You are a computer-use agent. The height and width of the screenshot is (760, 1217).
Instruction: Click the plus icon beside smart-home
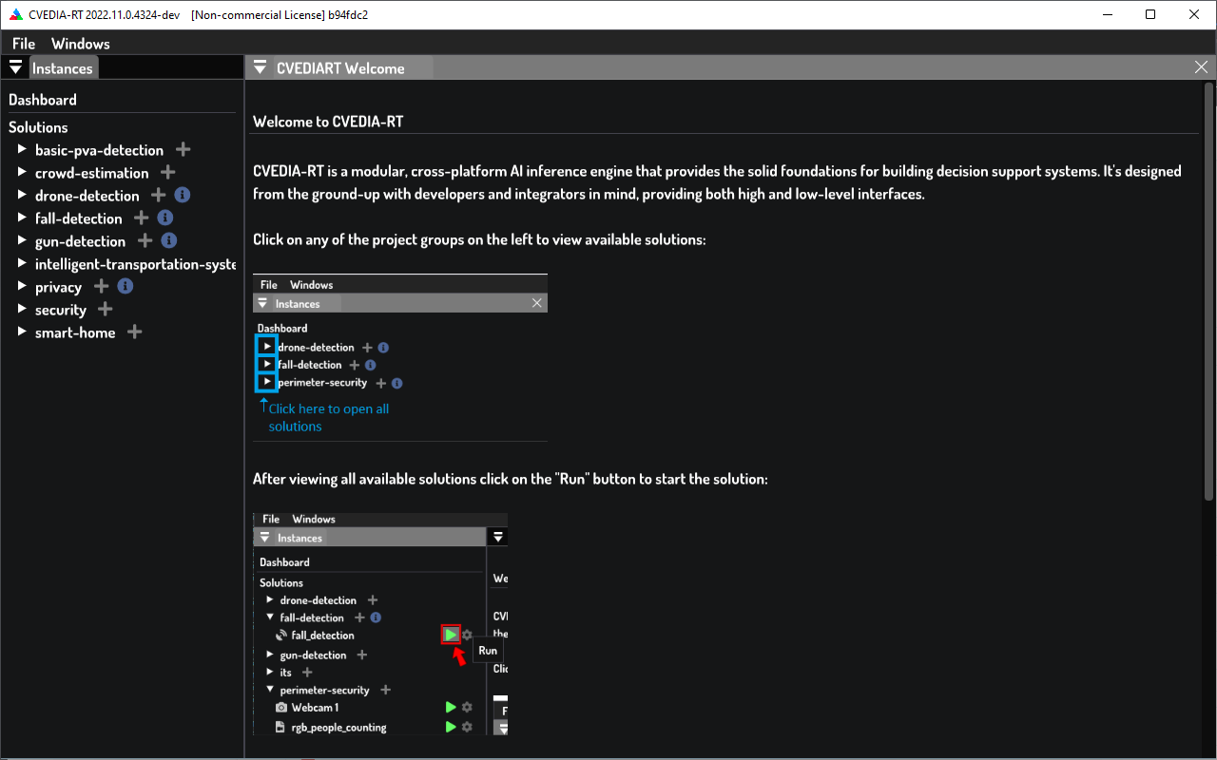pos(135,332)
